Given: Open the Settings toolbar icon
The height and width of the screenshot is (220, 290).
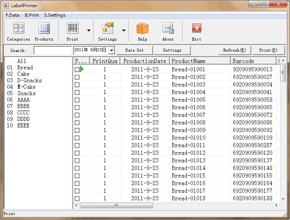Looking at the screenshot, I should 108,29.
